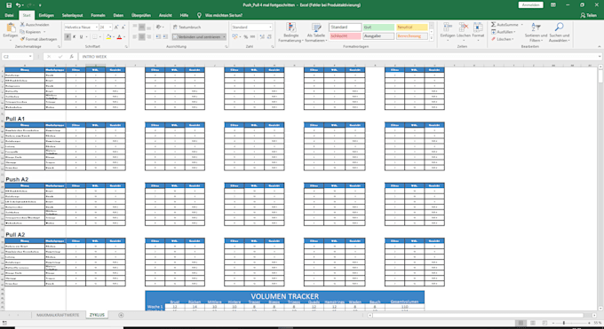Switch to the Einfügen ribbon tab

[x=46, y=15]
